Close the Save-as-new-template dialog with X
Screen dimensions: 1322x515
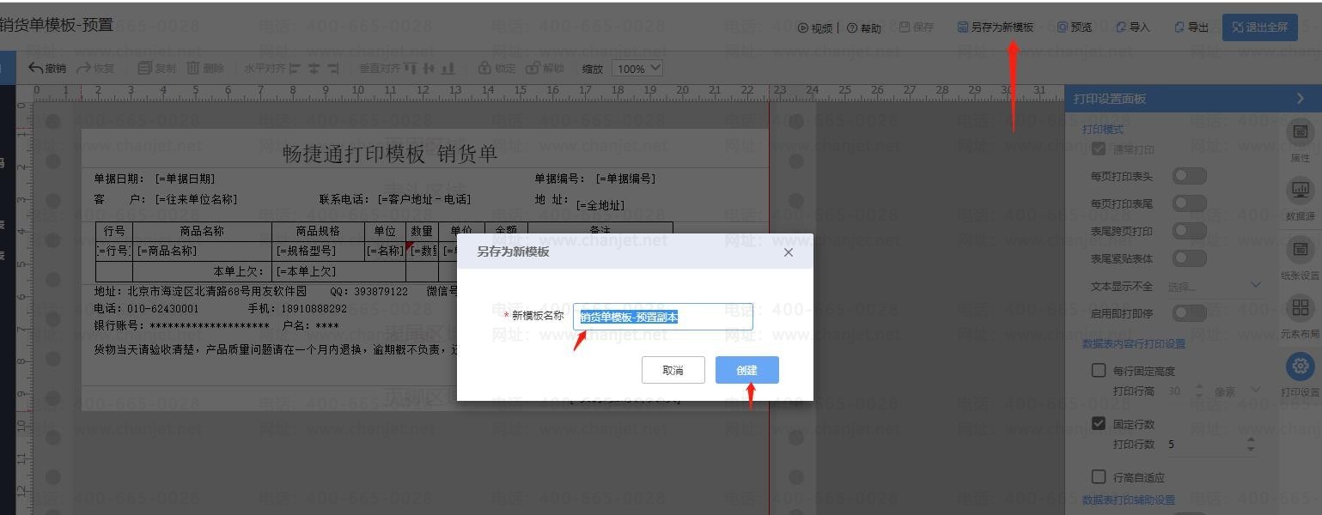point(789,252)
